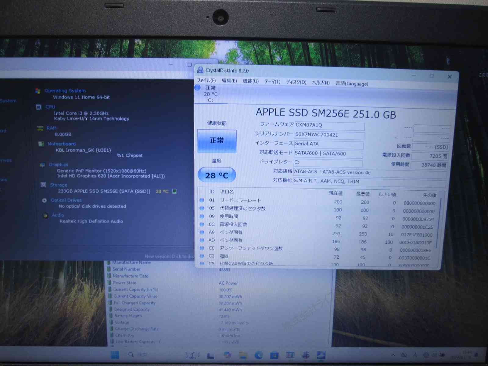This screenshot has height=366, width=488.
Task: Open the ディスク(D) menu
Action: 296,82
